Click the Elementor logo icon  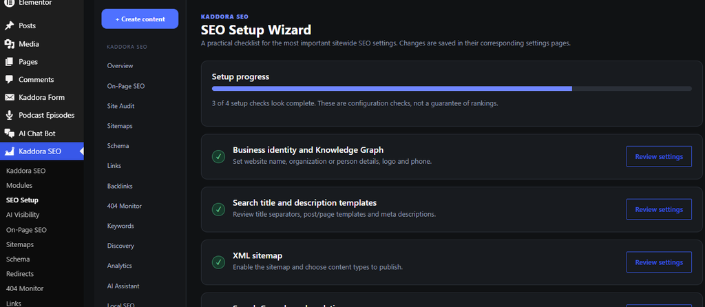10,3
